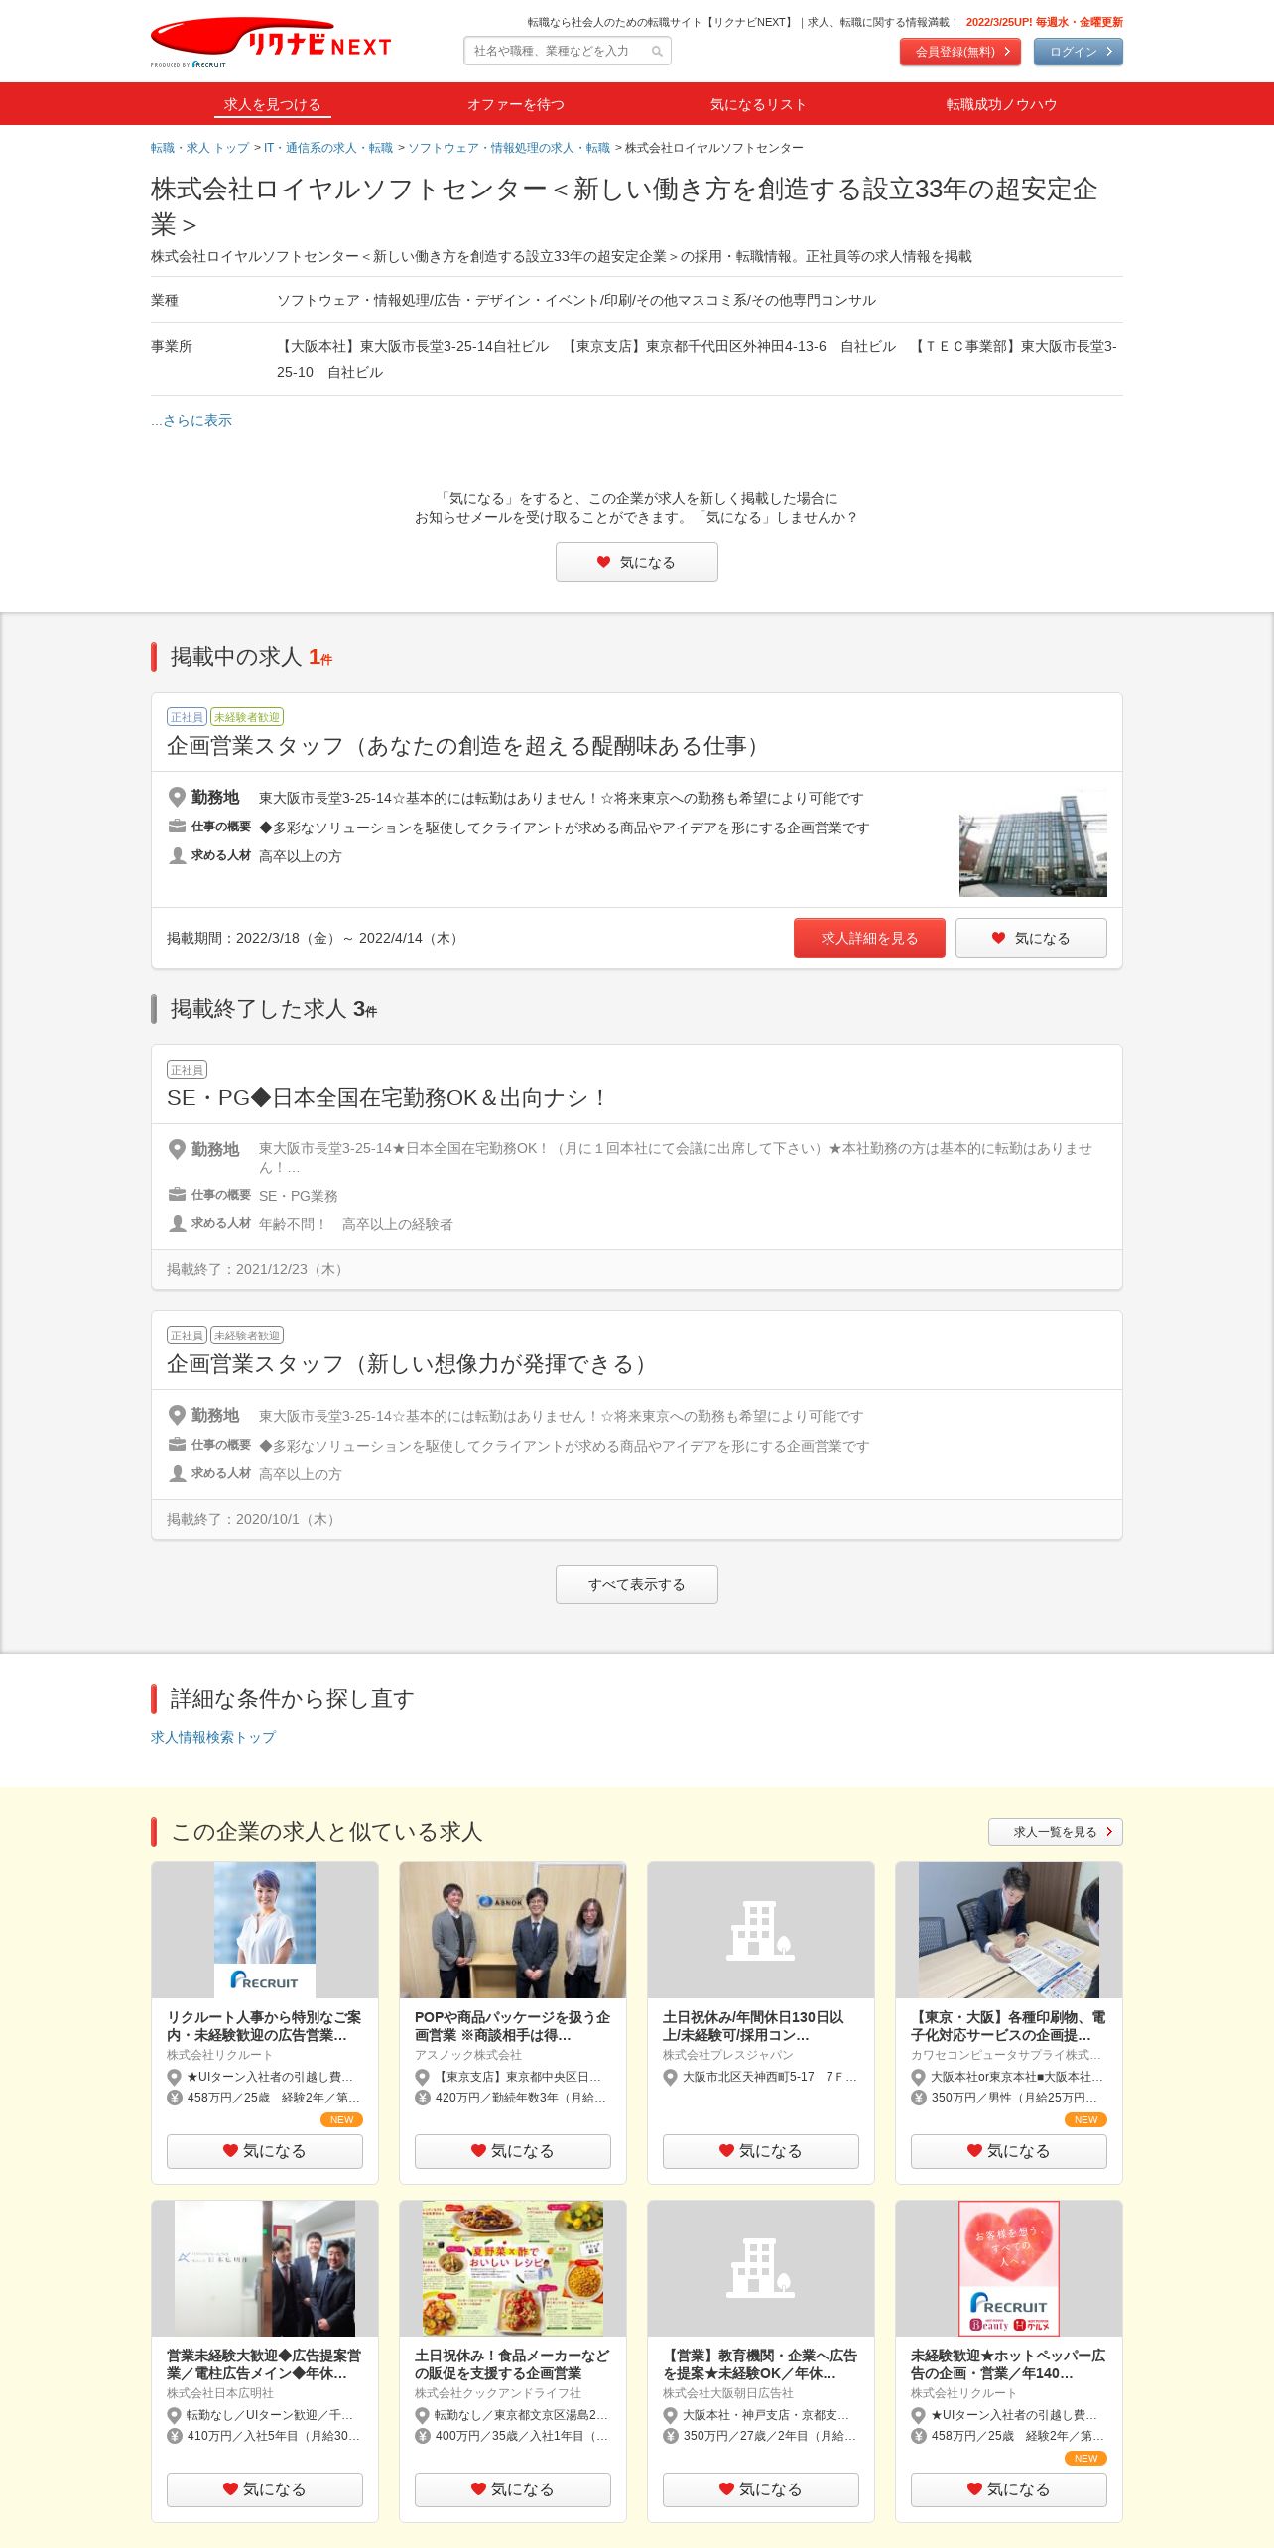Toggle 気になる on the 大阪朝日広告社 card
The width and height of the screenshot is (1274, 2548).
coord(761,2489)
